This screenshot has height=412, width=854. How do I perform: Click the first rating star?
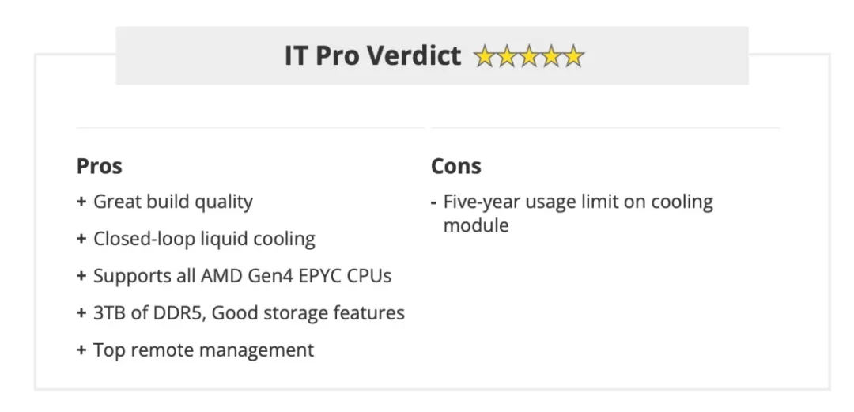coord(485,56)
